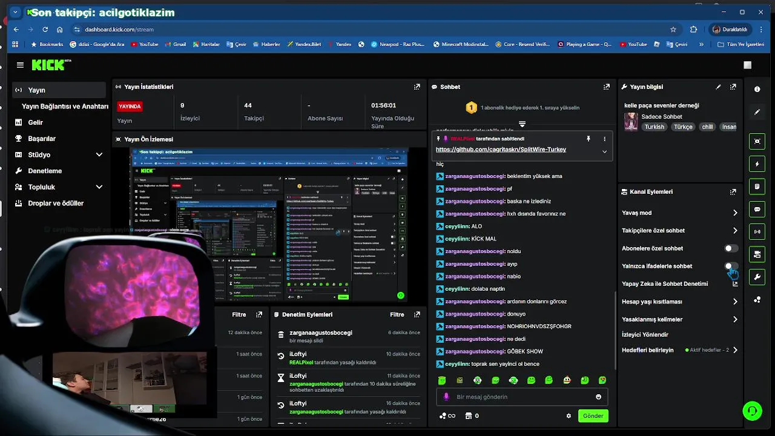The height and width of the screenshot is (436, 775).
Task: Click the chat bubble icon in the right toolbar
Action: [757, 209]
